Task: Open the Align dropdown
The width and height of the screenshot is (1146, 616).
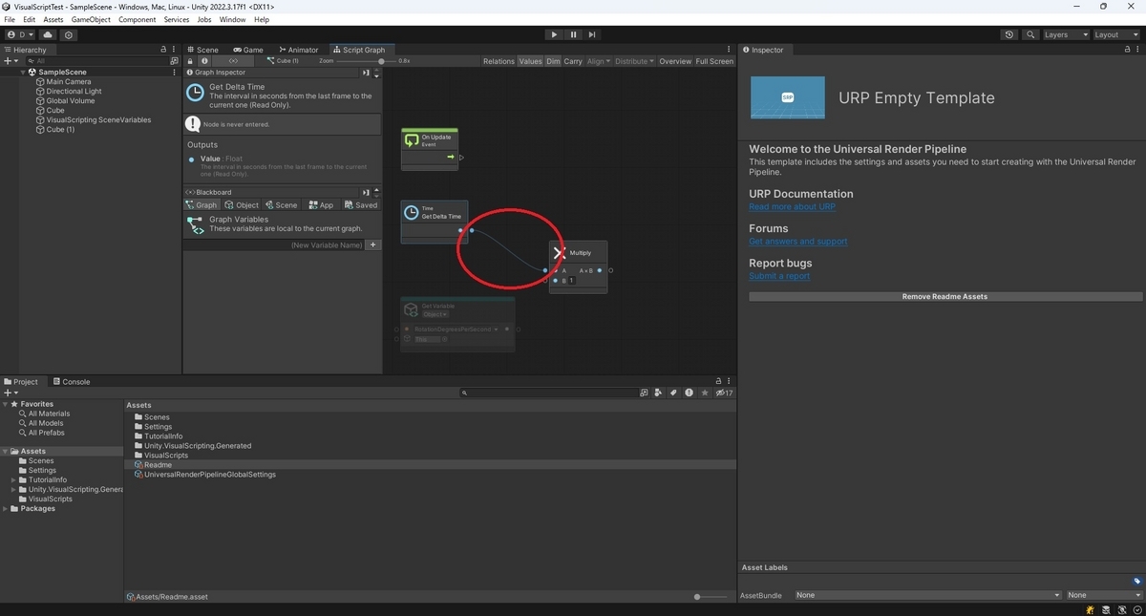Action: 598,61
